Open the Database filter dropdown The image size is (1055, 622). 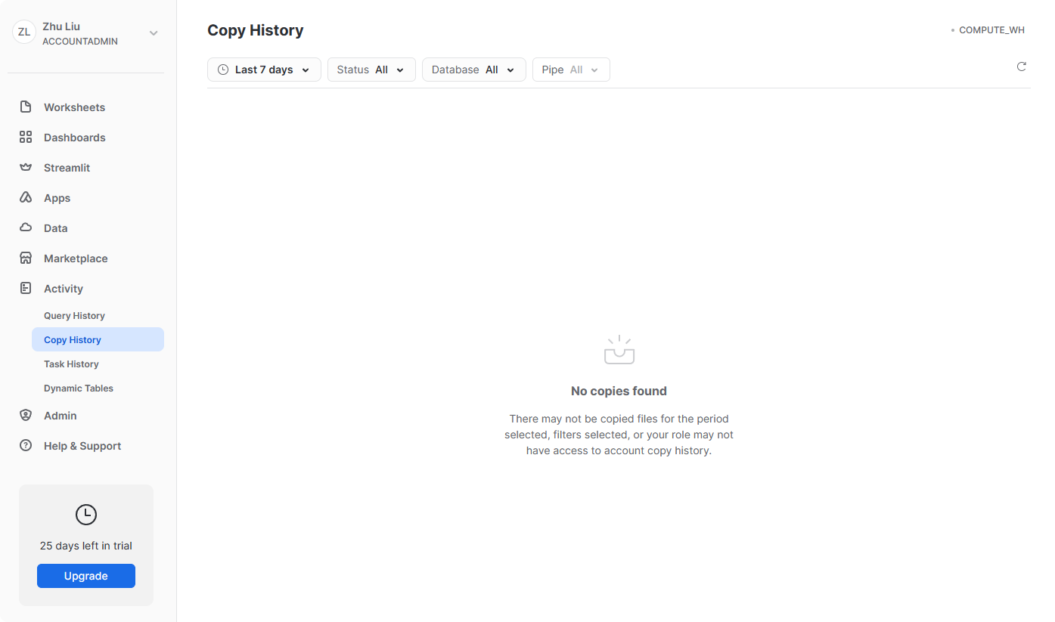[x=473, y=70]
